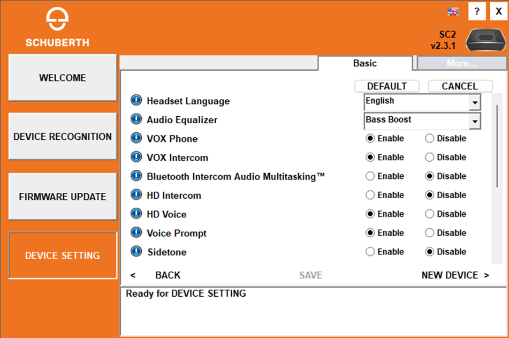Go to NEW DEVICE with the arrow
Screen dimensions: 509x338
(455, 275)
